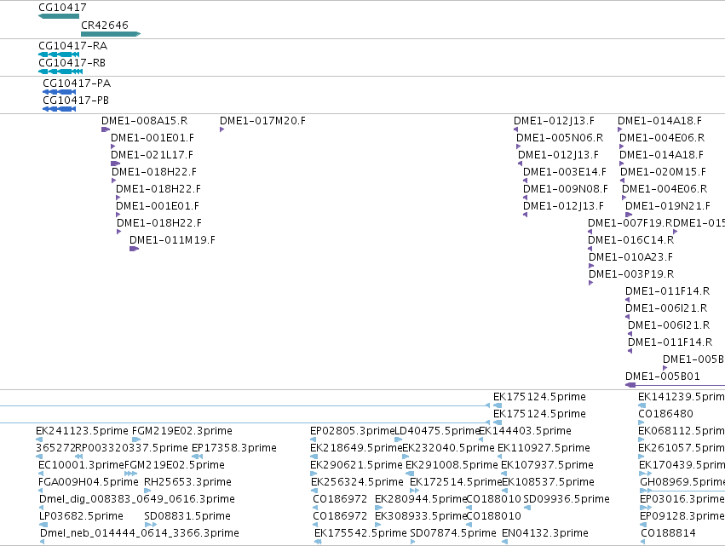Click the EK175542.5prime label

pyautogui.click(x=360, y=533)
